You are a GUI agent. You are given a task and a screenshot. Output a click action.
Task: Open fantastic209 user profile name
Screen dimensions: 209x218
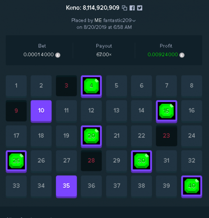coord(117,20)
